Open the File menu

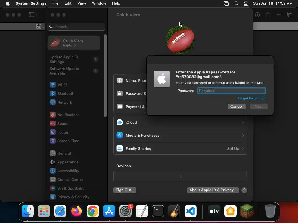[56, 3]
